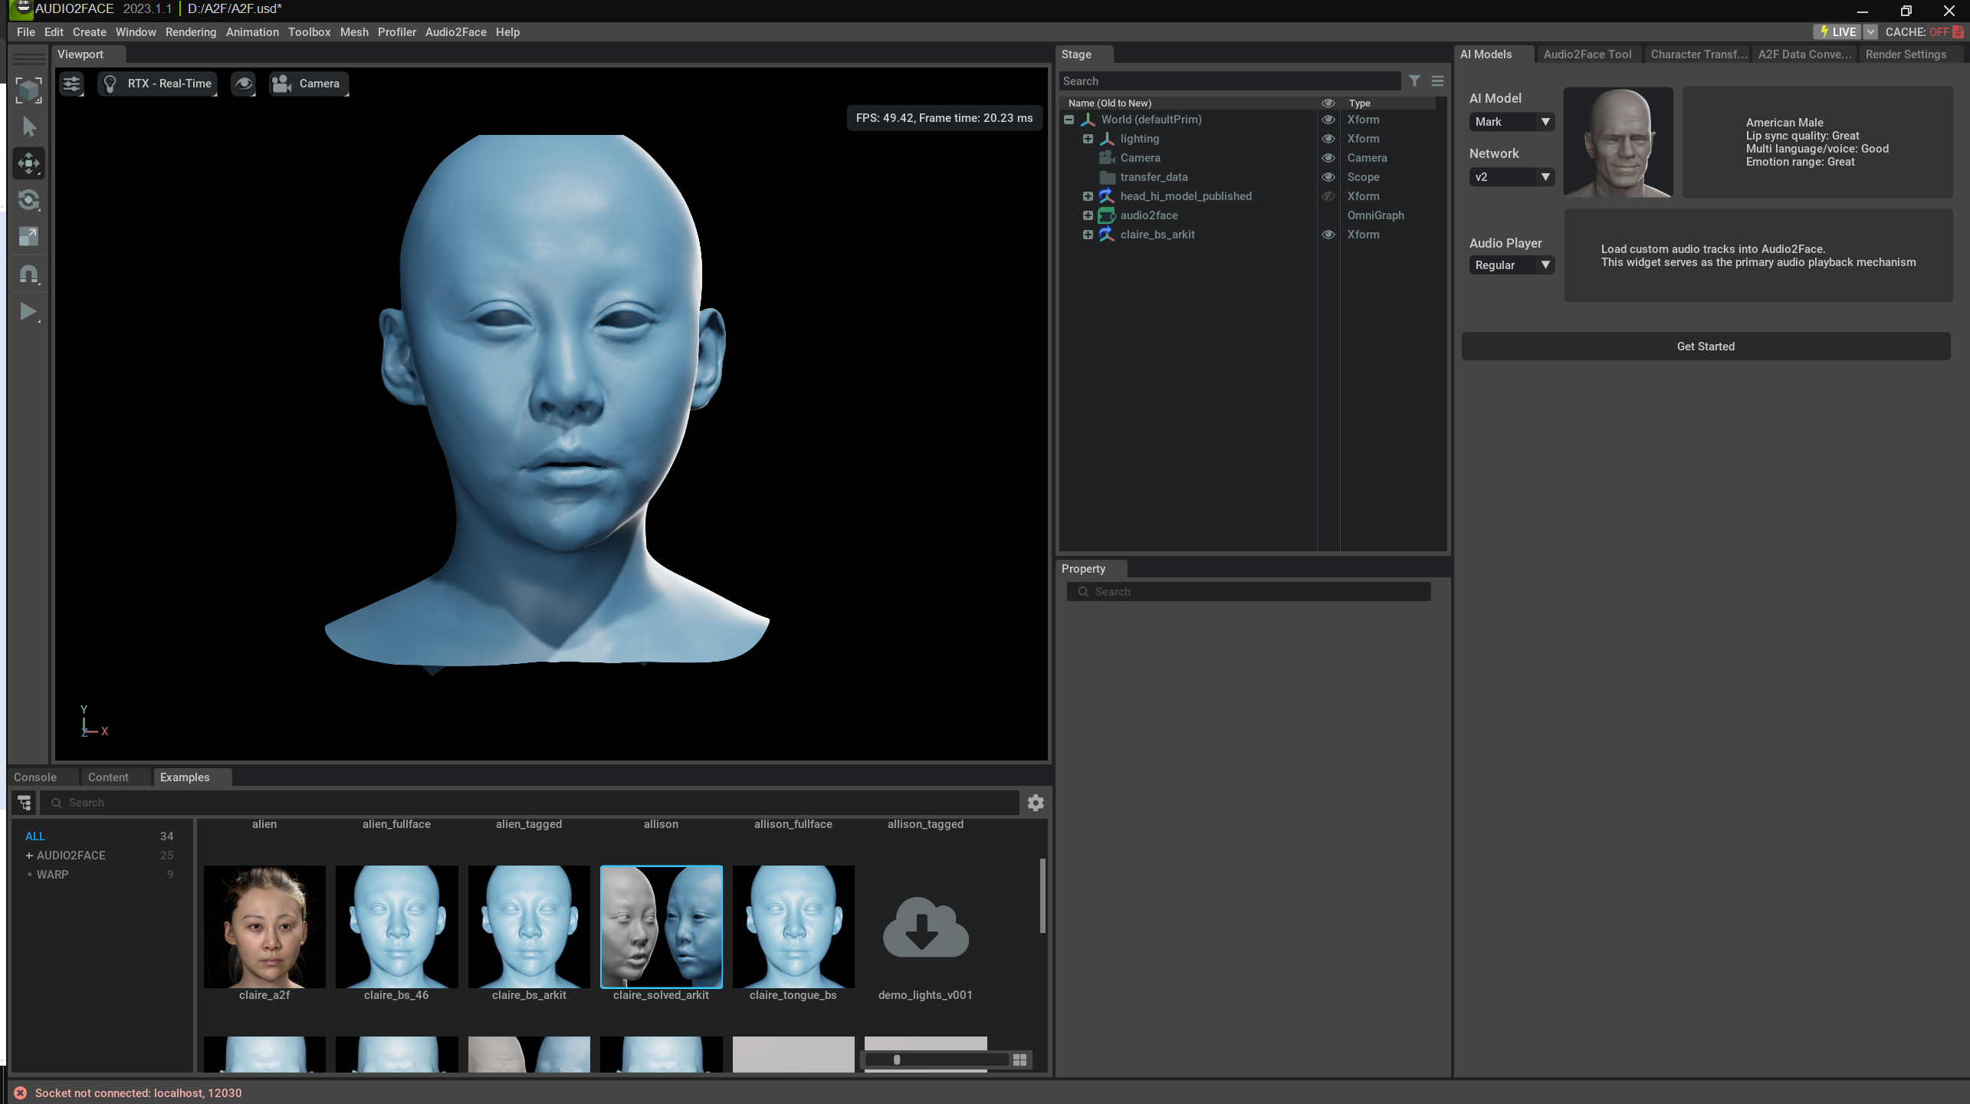
Task: Expand the audio2face tree node
Action: tap(1088, 215)
